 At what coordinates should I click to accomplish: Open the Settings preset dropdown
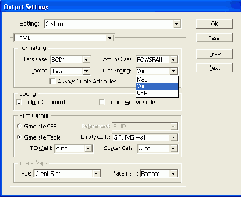coord(112,24)
